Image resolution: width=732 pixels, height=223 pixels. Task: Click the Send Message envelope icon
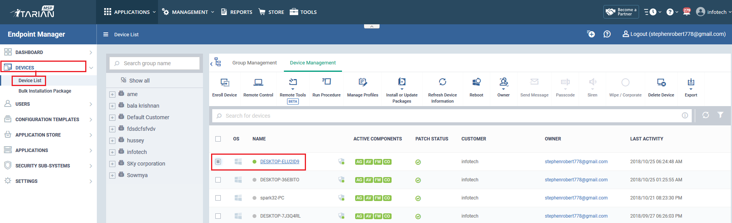click(534, 81)
